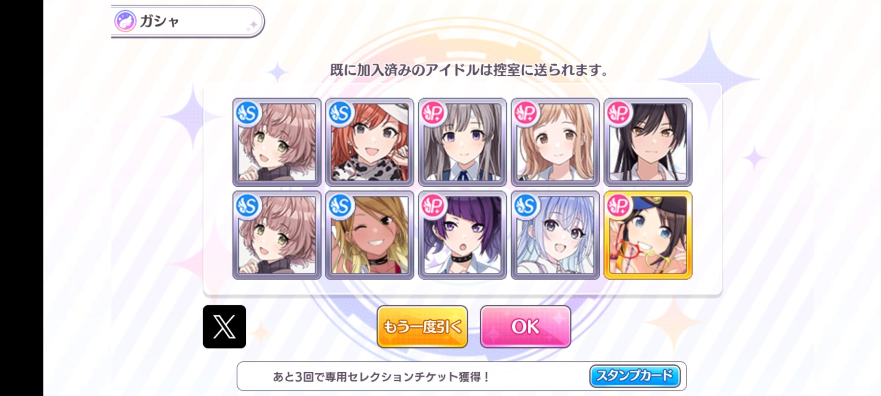Select the light-blue-haired idol card

tap(555, 235)
